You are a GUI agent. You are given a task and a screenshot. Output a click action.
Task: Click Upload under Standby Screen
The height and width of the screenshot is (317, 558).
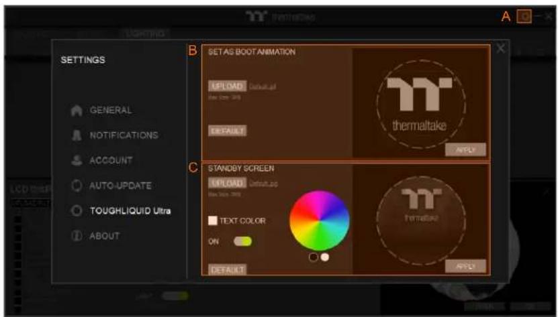(x=227, y=183)
